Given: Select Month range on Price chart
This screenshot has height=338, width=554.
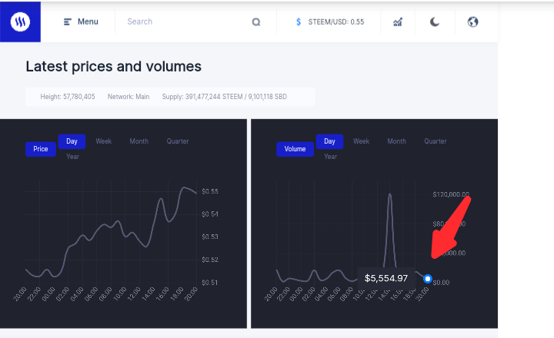Looking at the screenshot, I should coord(138,141).
